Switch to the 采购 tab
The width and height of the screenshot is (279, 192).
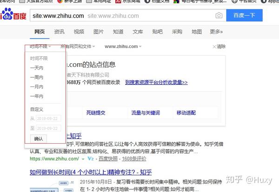pos(177,32)
